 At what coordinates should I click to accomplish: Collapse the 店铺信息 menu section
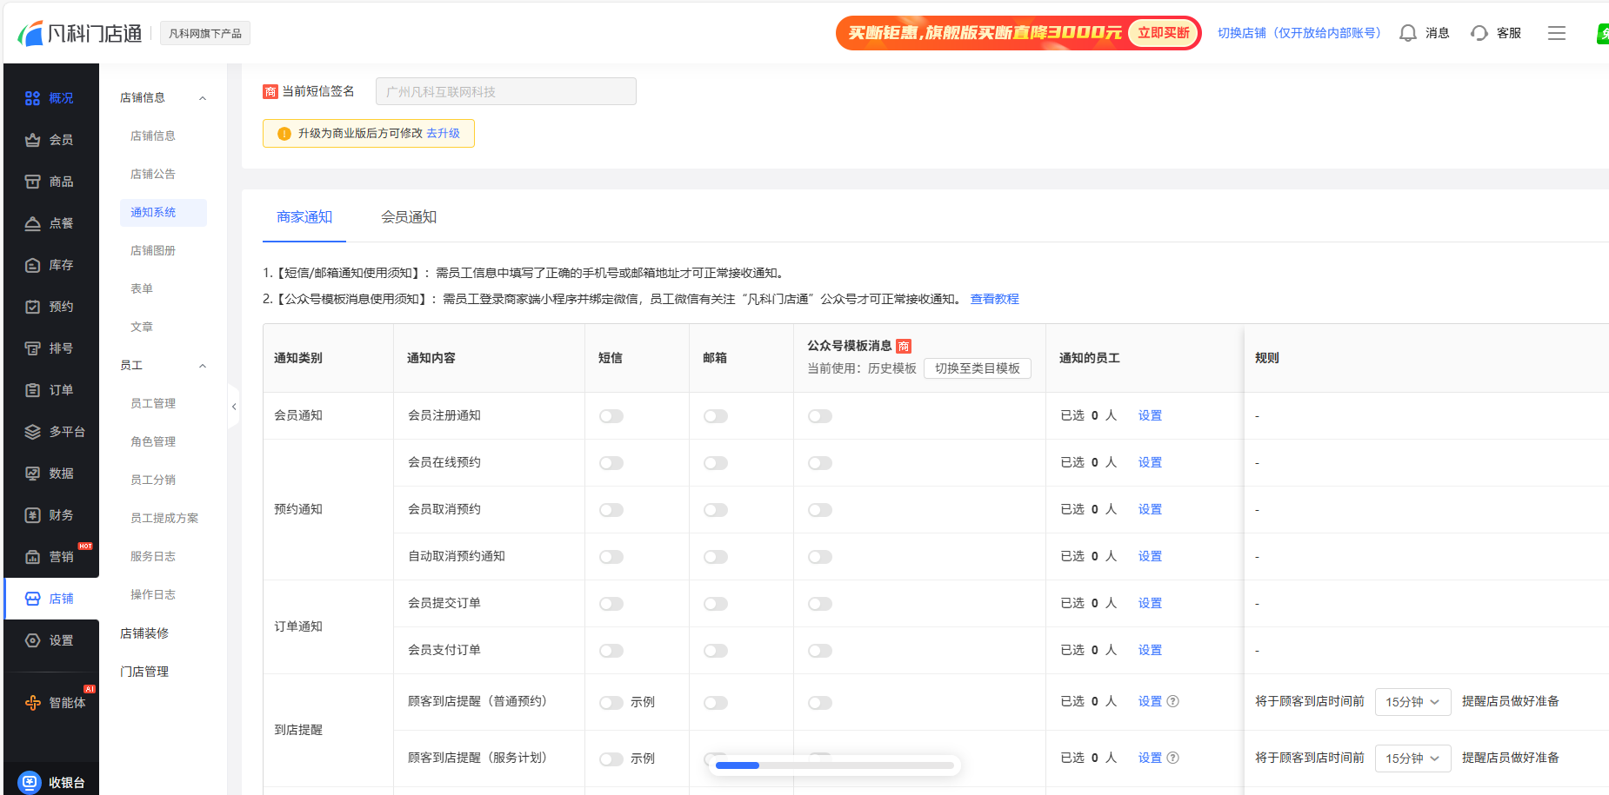tap(203, 98)
